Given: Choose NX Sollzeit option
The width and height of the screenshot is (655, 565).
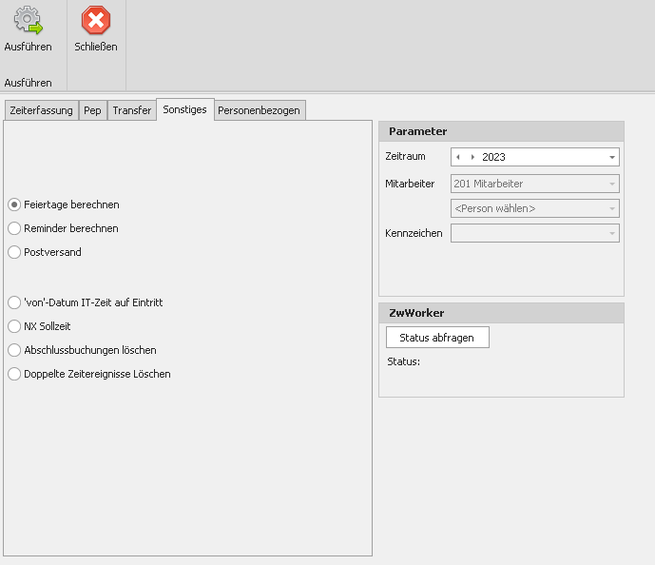Looking at the screenshot, I should 14,326.
